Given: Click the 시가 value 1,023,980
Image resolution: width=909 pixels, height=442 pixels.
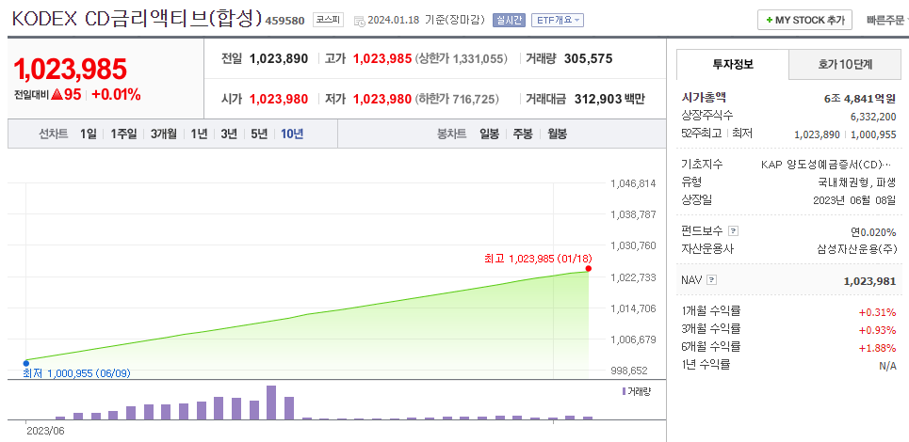Looking at the screenshot, I should point(279,99).
